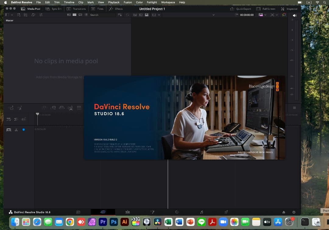Click the Import Media icon in media pool
329x230 pixels.
19,15
